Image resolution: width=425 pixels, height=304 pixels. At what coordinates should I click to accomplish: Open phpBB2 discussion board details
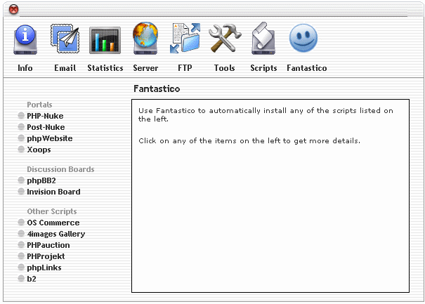tap(41, 180)
